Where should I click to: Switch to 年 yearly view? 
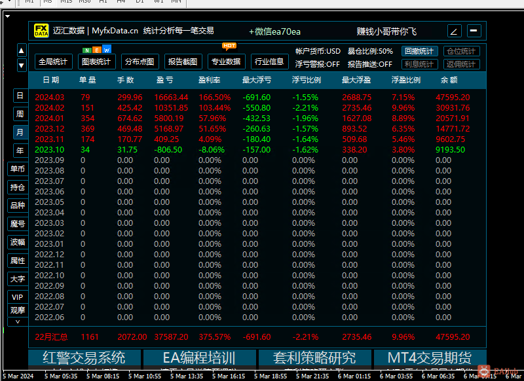pyautogui.click(x=20, y=151)
